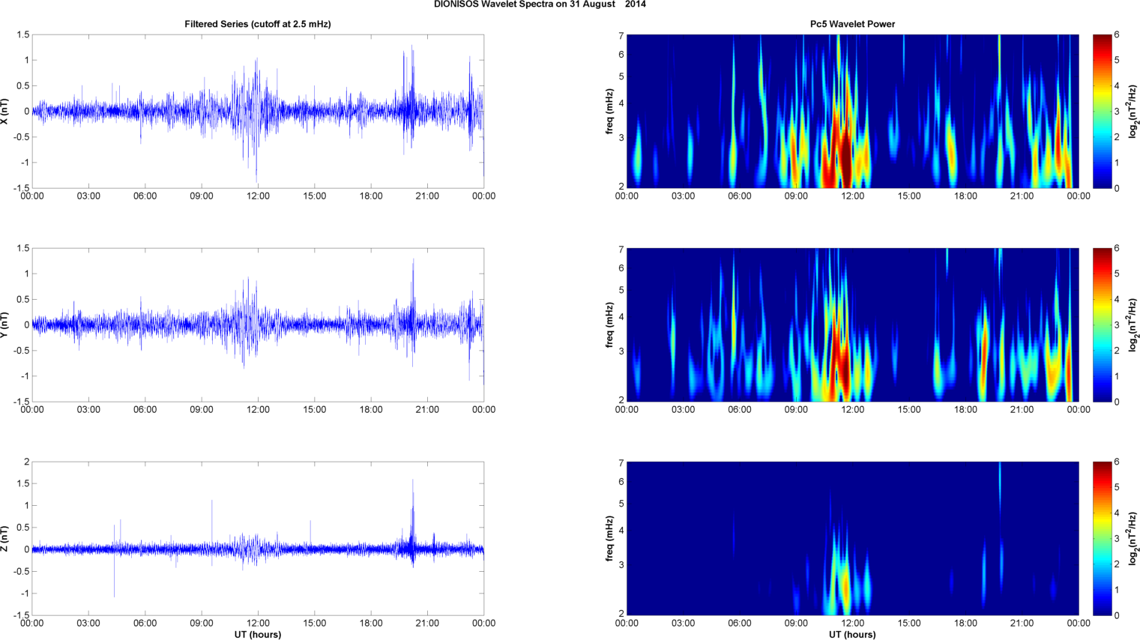Select the Z (nT) filtered series plot

point(258,538)
